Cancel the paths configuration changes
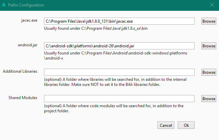Image resolution: width=219 pixels, height=140 pixels. 166,125
